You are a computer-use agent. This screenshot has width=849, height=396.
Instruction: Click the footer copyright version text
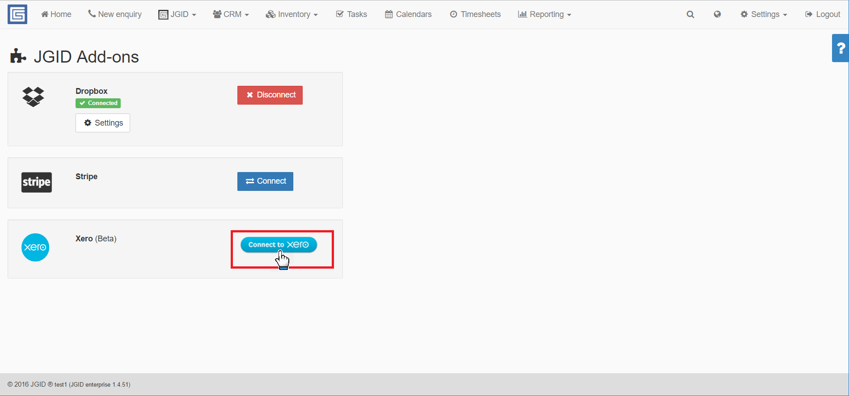tap(69, 384)
